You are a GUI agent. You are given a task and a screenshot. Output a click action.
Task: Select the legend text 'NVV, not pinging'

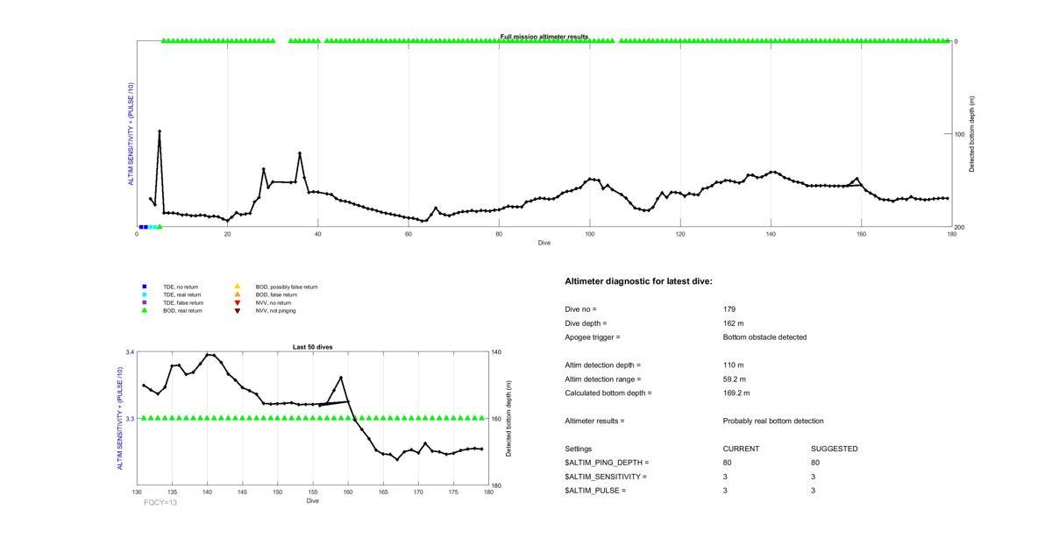276,310
